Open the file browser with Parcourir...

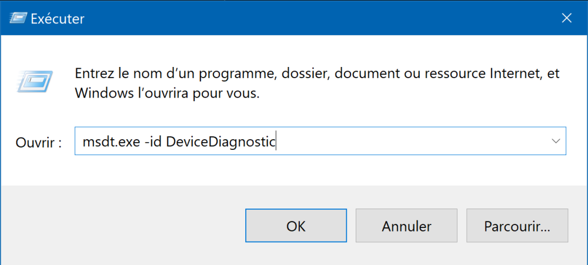(x=517, y=226)
